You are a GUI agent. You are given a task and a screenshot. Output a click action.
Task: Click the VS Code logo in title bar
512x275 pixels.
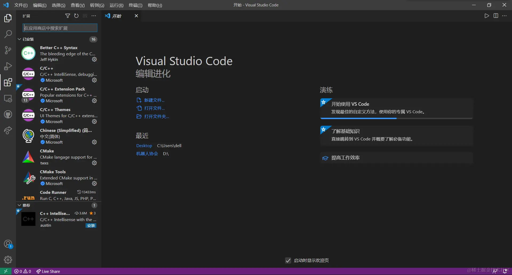point(6,5)
